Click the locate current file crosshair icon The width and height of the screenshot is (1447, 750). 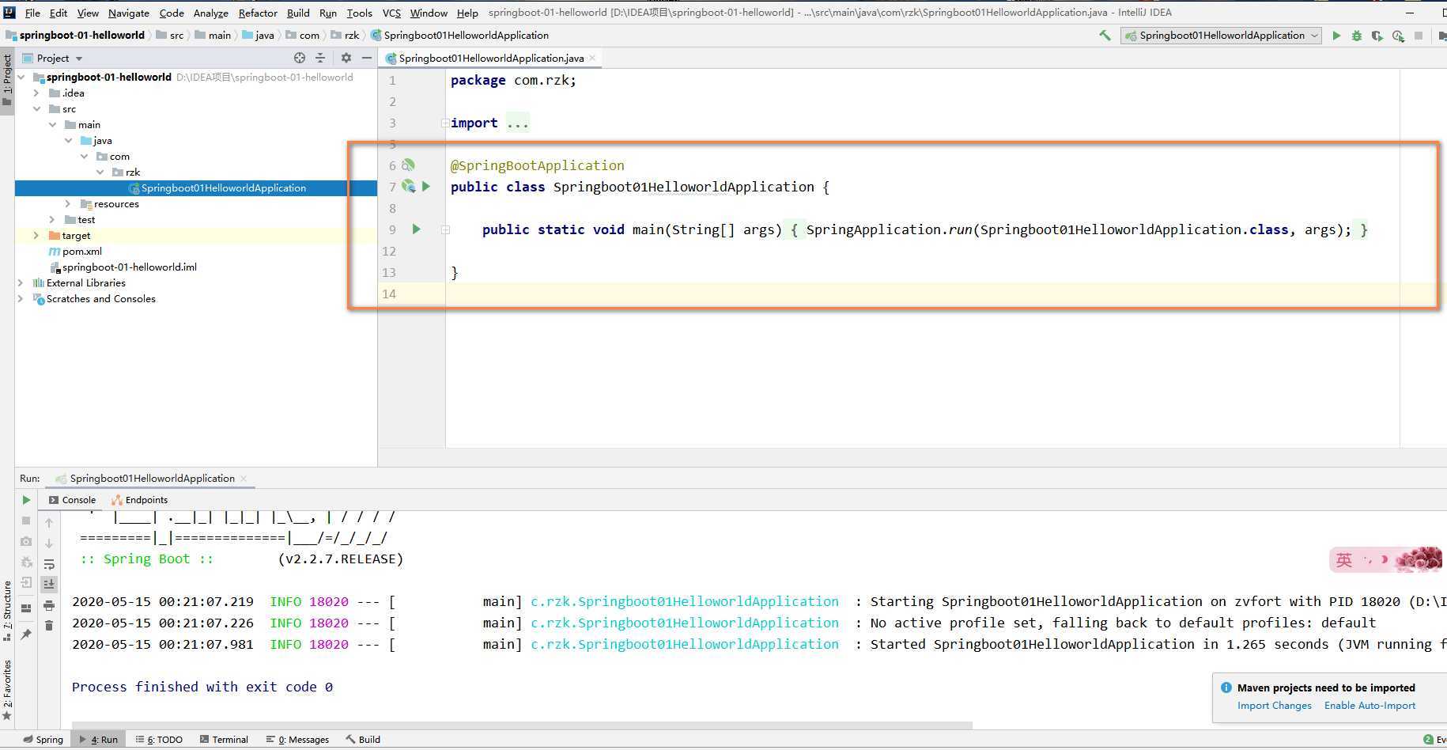(300, 58)
